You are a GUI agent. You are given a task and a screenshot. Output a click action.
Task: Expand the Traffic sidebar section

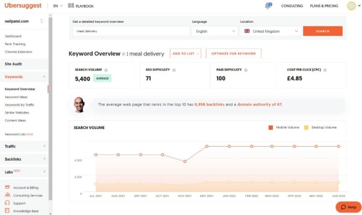(44, 146)
